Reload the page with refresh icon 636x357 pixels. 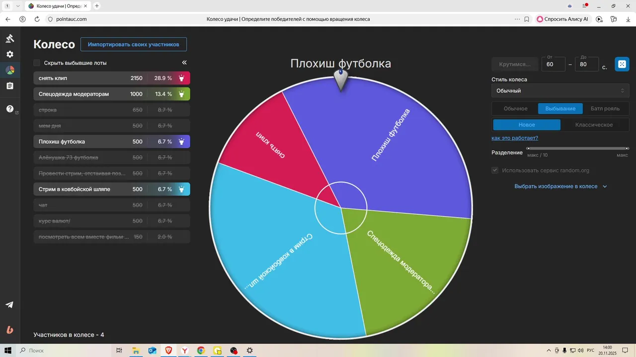click(x=37, y=19)
